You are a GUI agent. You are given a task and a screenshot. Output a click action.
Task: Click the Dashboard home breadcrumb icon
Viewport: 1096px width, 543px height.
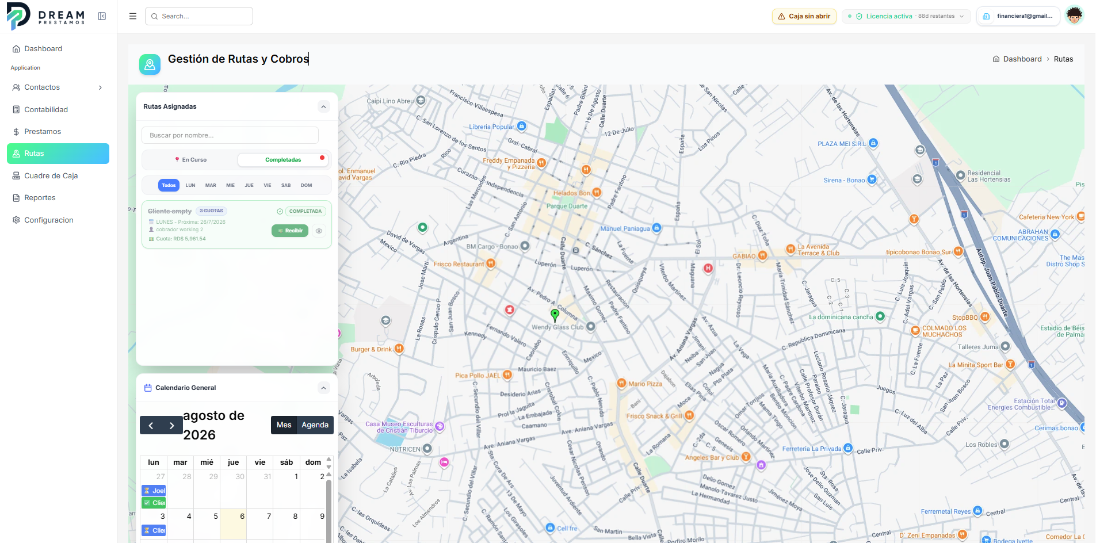996,59
